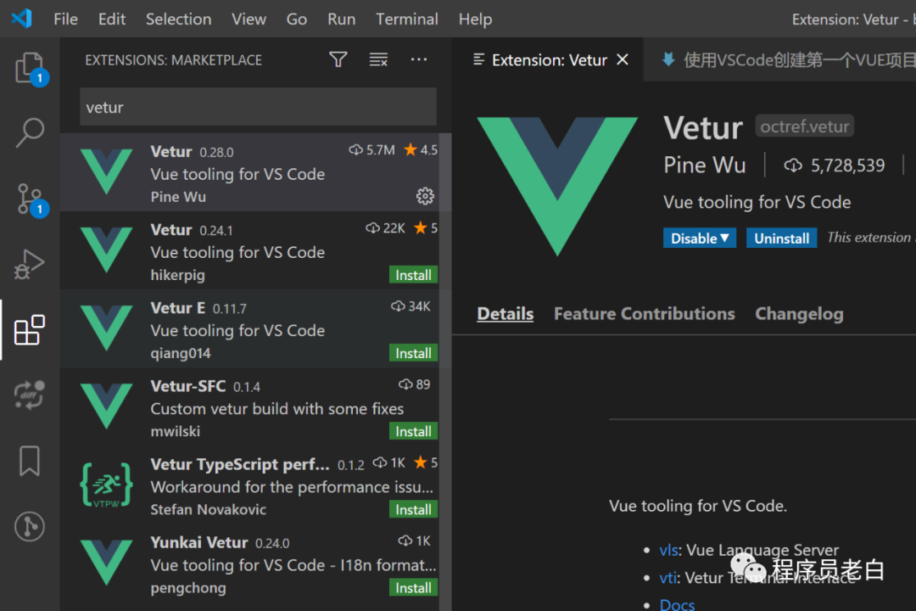The height and width of the screenshot is (611, 916).
Task: Uninstall the Vetur extension
Action: pos(781,238)
